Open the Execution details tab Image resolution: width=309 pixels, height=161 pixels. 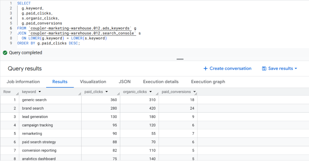tap(161, 82)
